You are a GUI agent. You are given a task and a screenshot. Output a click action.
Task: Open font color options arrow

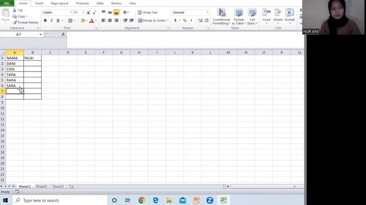tap(96, 20)
